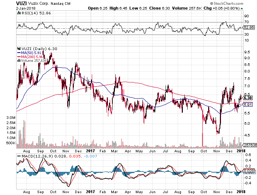Click the volume bars icon in legend
The height and width of the screenshot is (195, 257).
[x=19, y=61]
